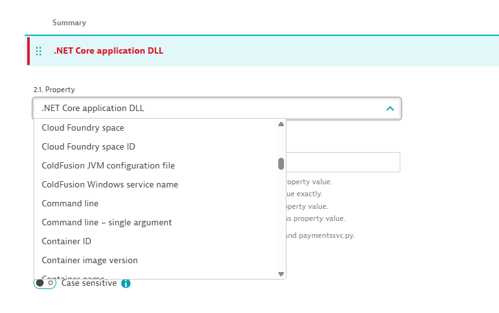The image size is (499, 313).
Task: Open the Property combo box field
Action: pos(217,109)
